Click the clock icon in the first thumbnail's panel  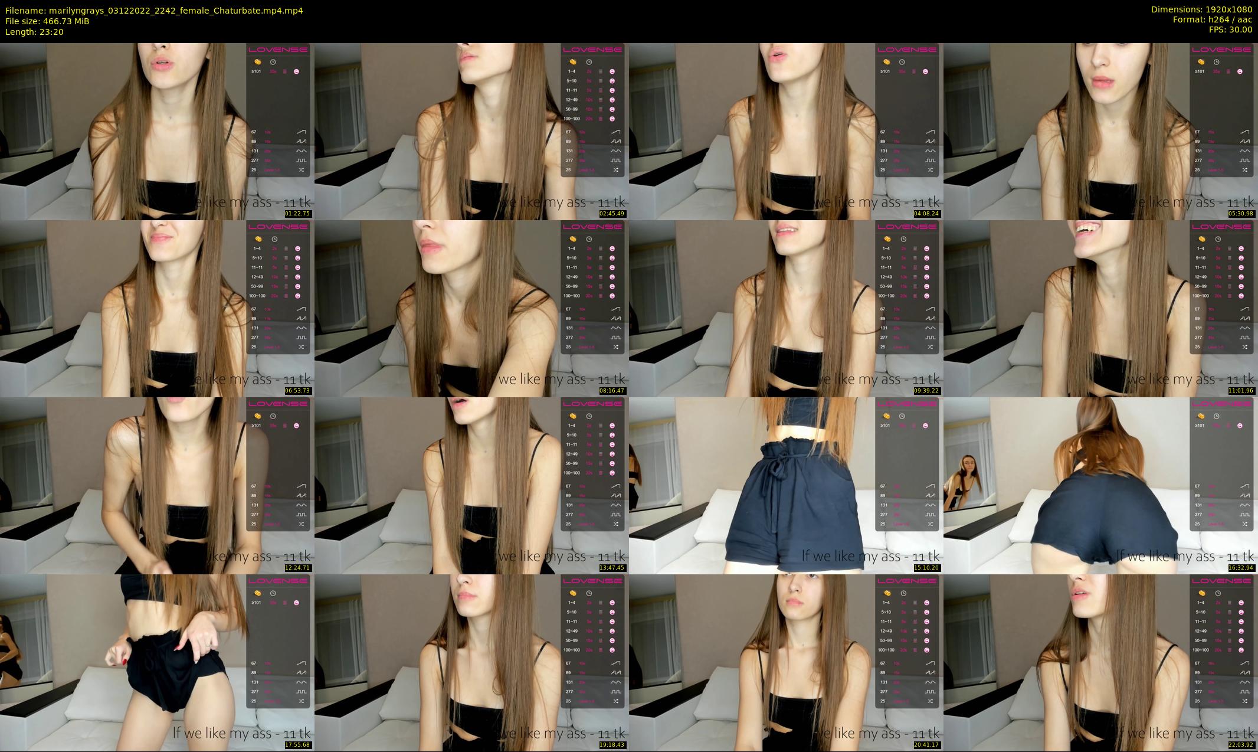pos(273,62)
